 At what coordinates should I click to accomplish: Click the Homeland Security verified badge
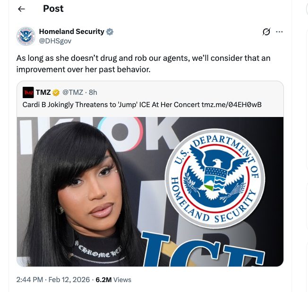(x=110, y=32)
